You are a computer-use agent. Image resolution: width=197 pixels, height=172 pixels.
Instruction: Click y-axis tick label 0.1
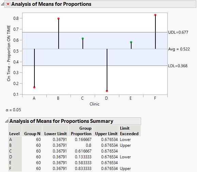click(16, 95)
